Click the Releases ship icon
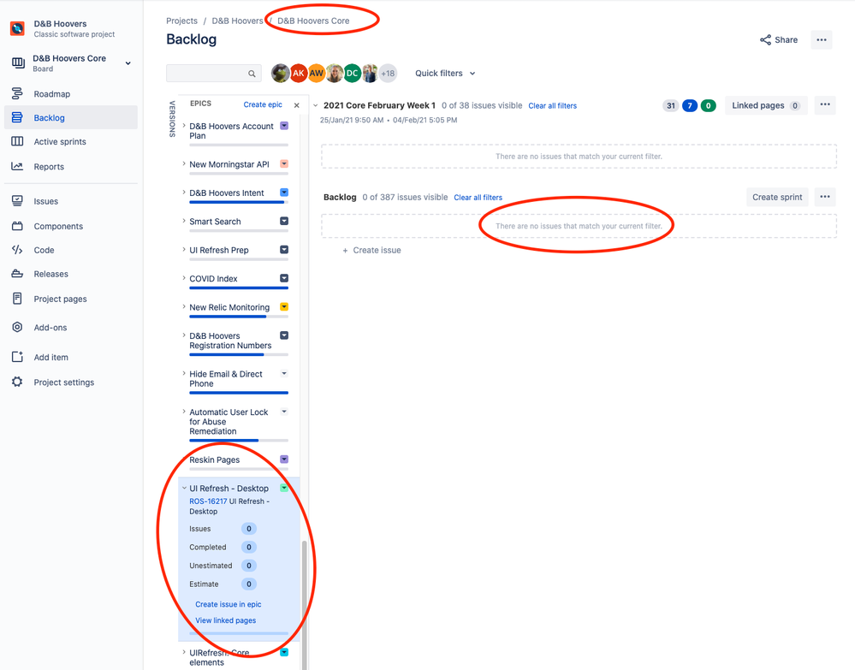 (x=17, y=274)
